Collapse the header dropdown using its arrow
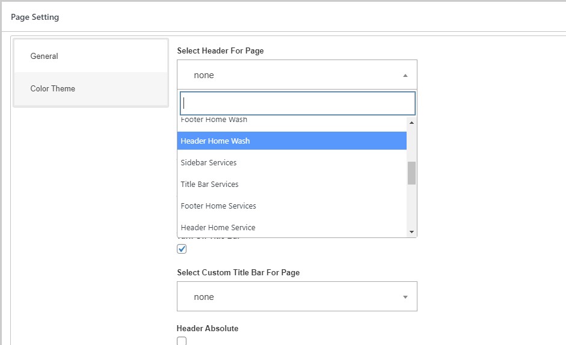 pyautogui.click(x=405, y=76)
